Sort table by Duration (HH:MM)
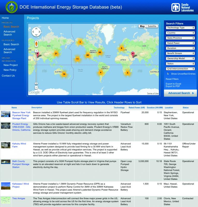Viewport: 198px width, 207px height. tap(155, 108)
